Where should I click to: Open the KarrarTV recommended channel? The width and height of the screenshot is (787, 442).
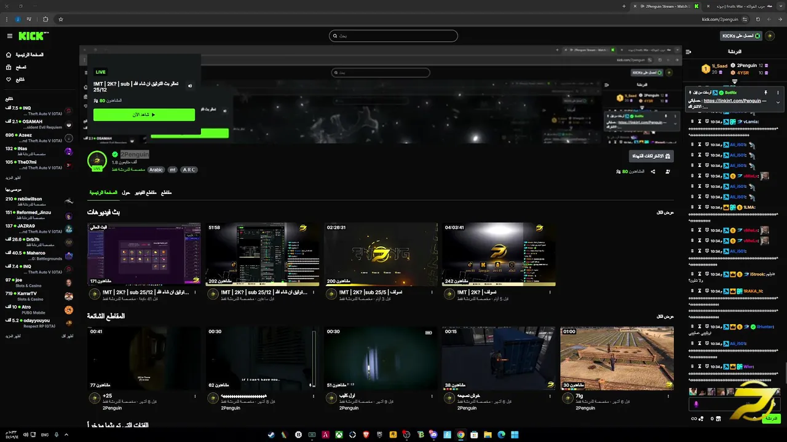pyautogui.click(x=40, y=296)
